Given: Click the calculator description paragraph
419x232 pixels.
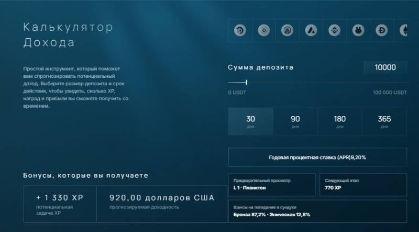Looking at the screenshot, I should [75, 87].
